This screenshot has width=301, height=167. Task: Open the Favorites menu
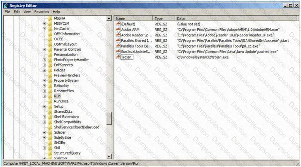click(x=41, y=12)
